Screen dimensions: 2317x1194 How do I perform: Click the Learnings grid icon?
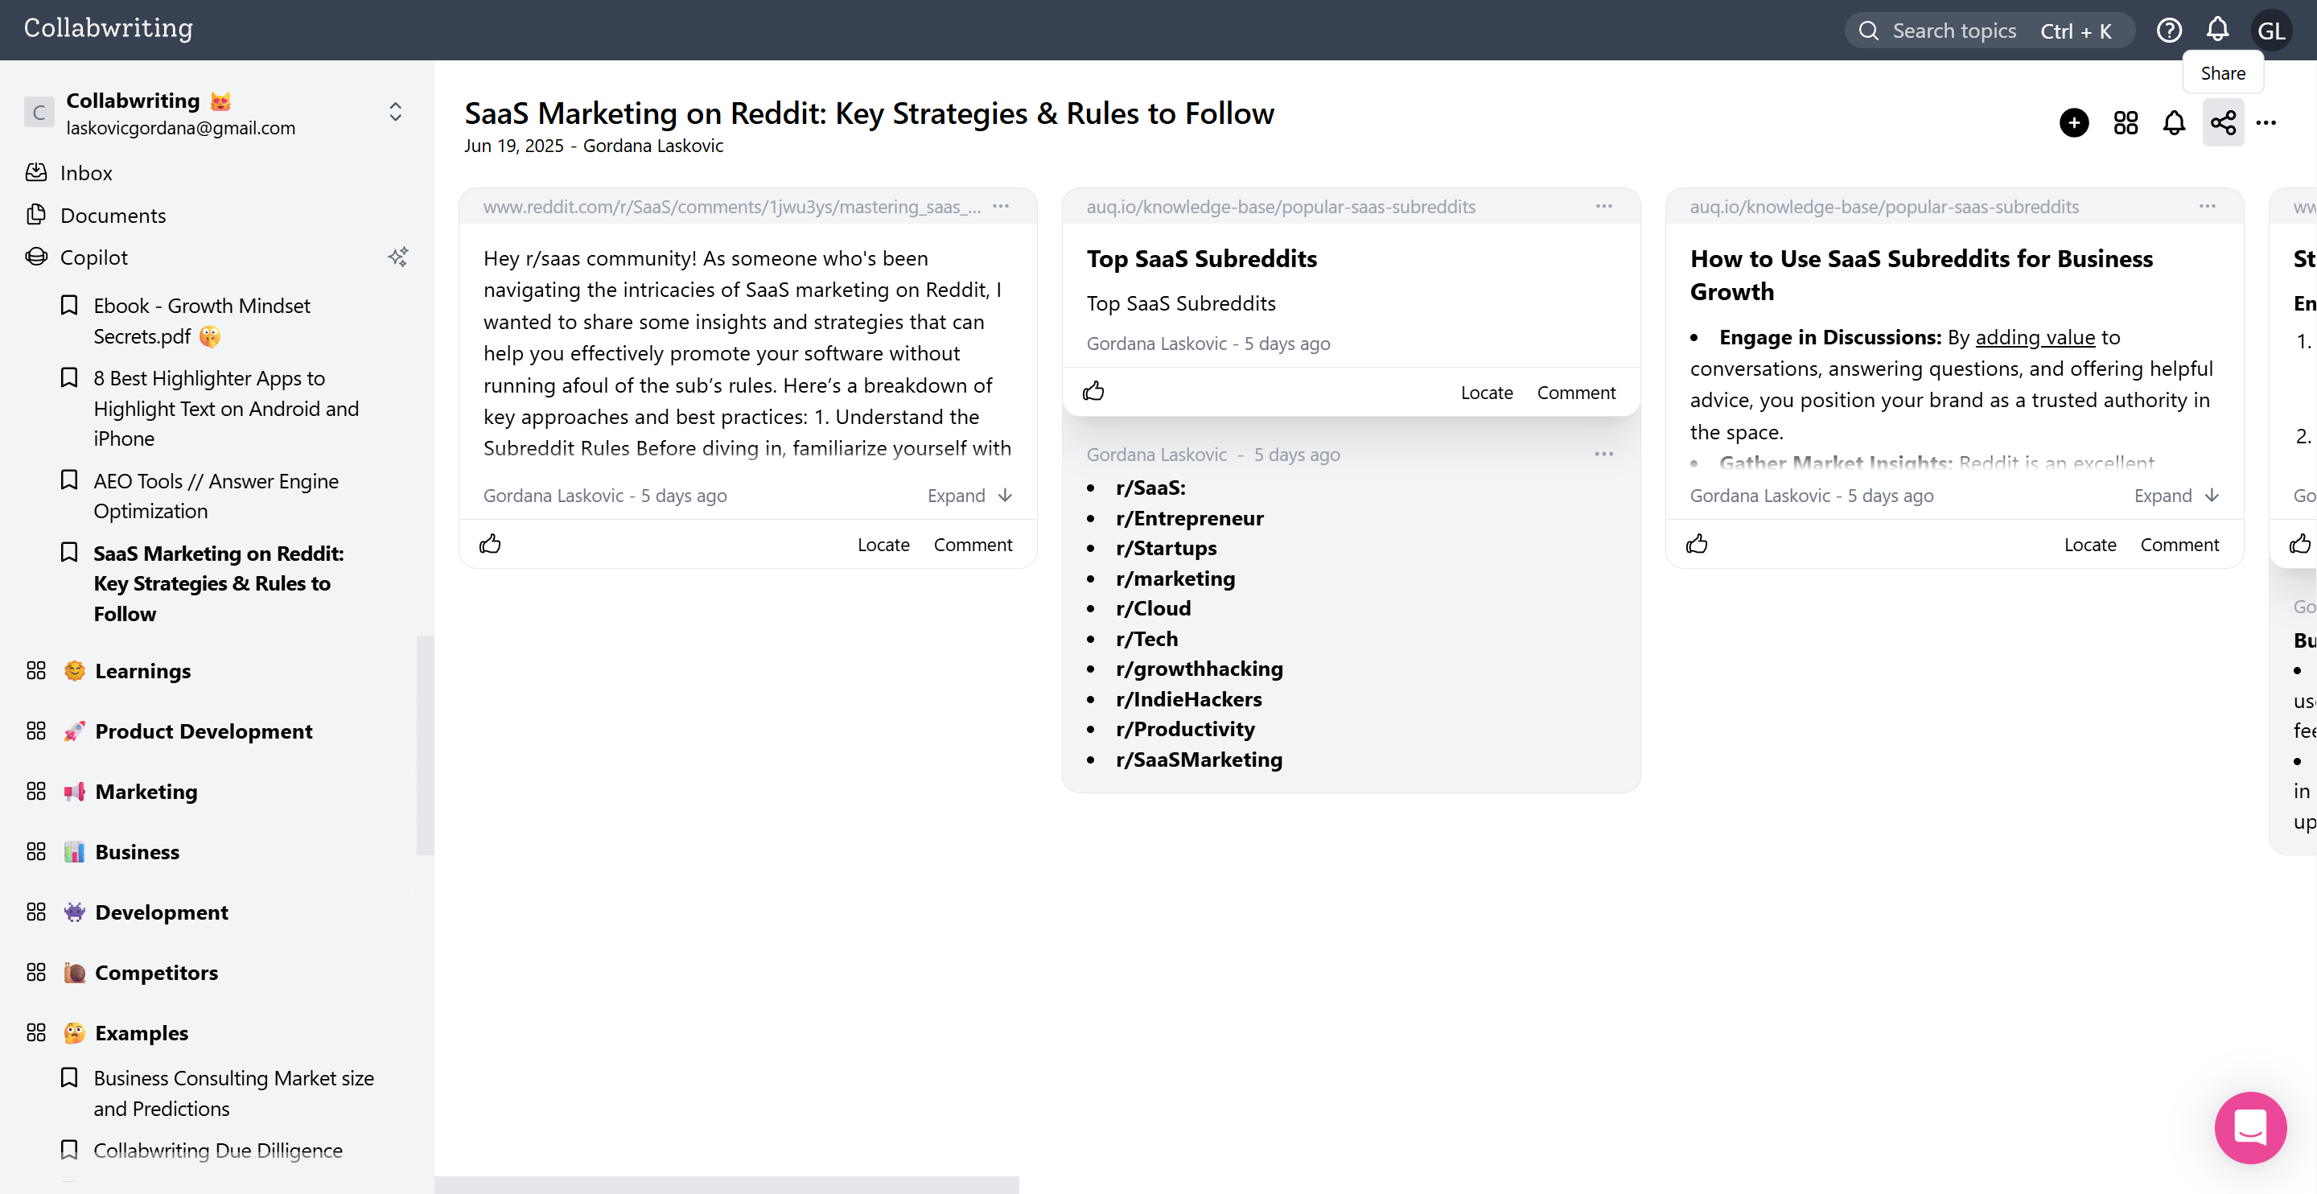coord(36,670)
